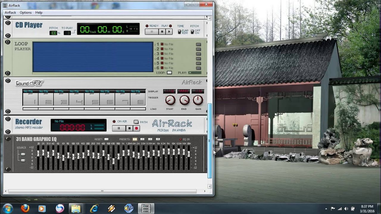Screen dimensions: 381x214
Task: Toggle Loop Player slot 6 indicator
Action: point(162,68)
